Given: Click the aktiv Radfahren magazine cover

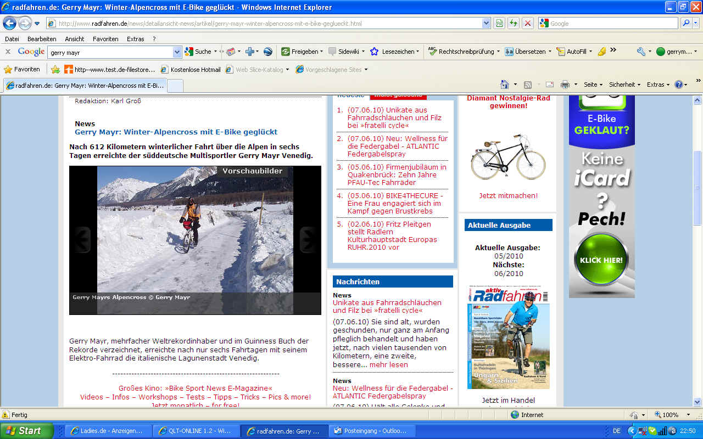Looking at the screenshot, I should pyautogui.click(x=508, y=337).
